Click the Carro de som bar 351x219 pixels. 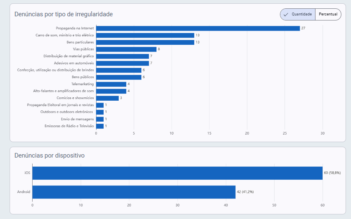145,35
